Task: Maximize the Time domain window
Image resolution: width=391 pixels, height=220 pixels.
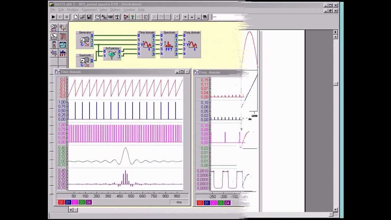Action: (x=182, y=72)
